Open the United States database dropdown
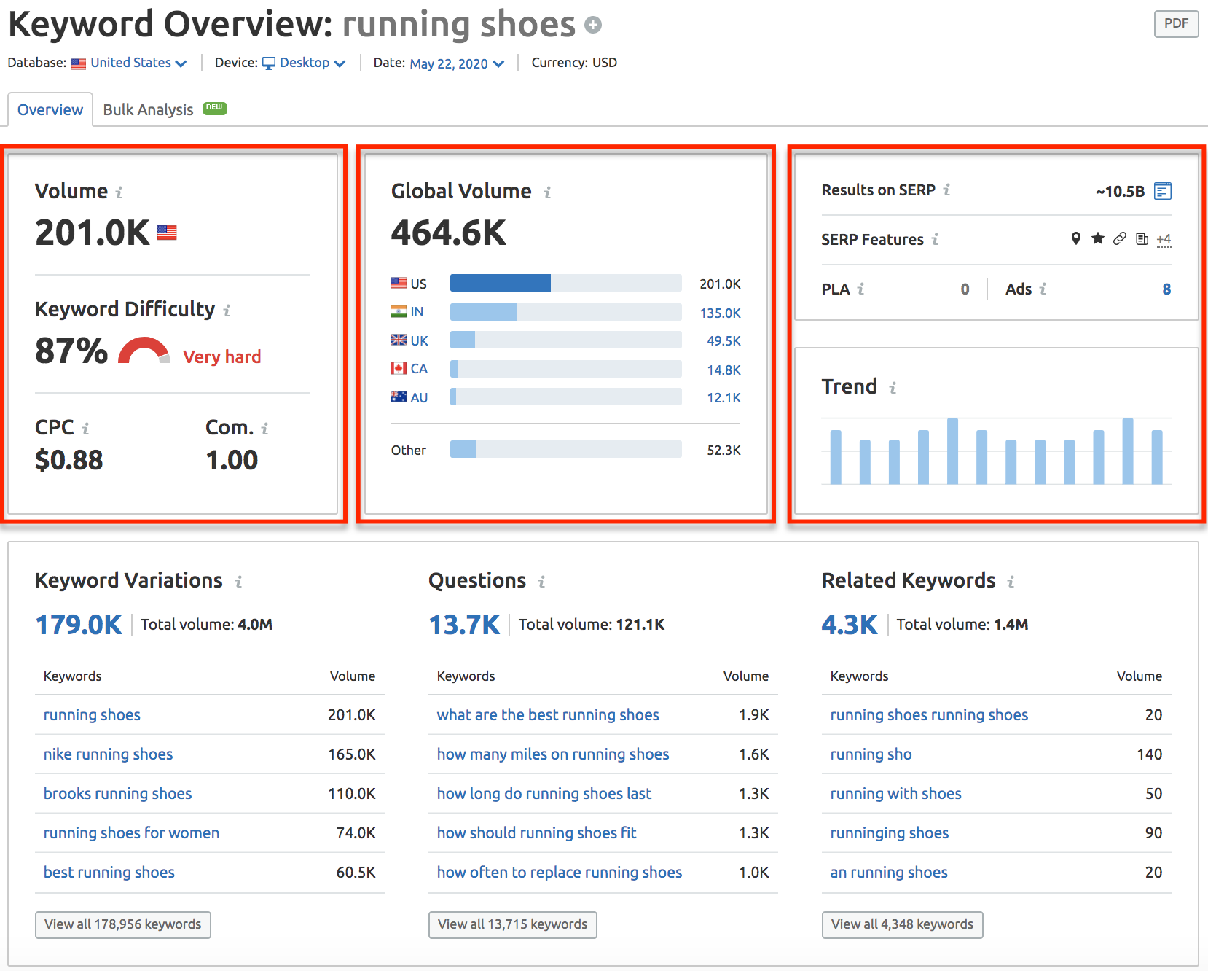Viewport: 1208px width, 971px height. pyautogui.click(x=129, y=63)
